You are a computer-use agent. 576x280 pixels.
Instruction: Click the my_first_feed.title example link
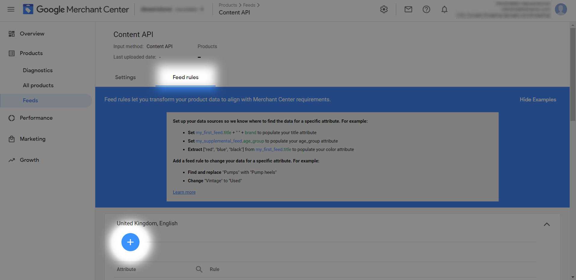[214, 133]
